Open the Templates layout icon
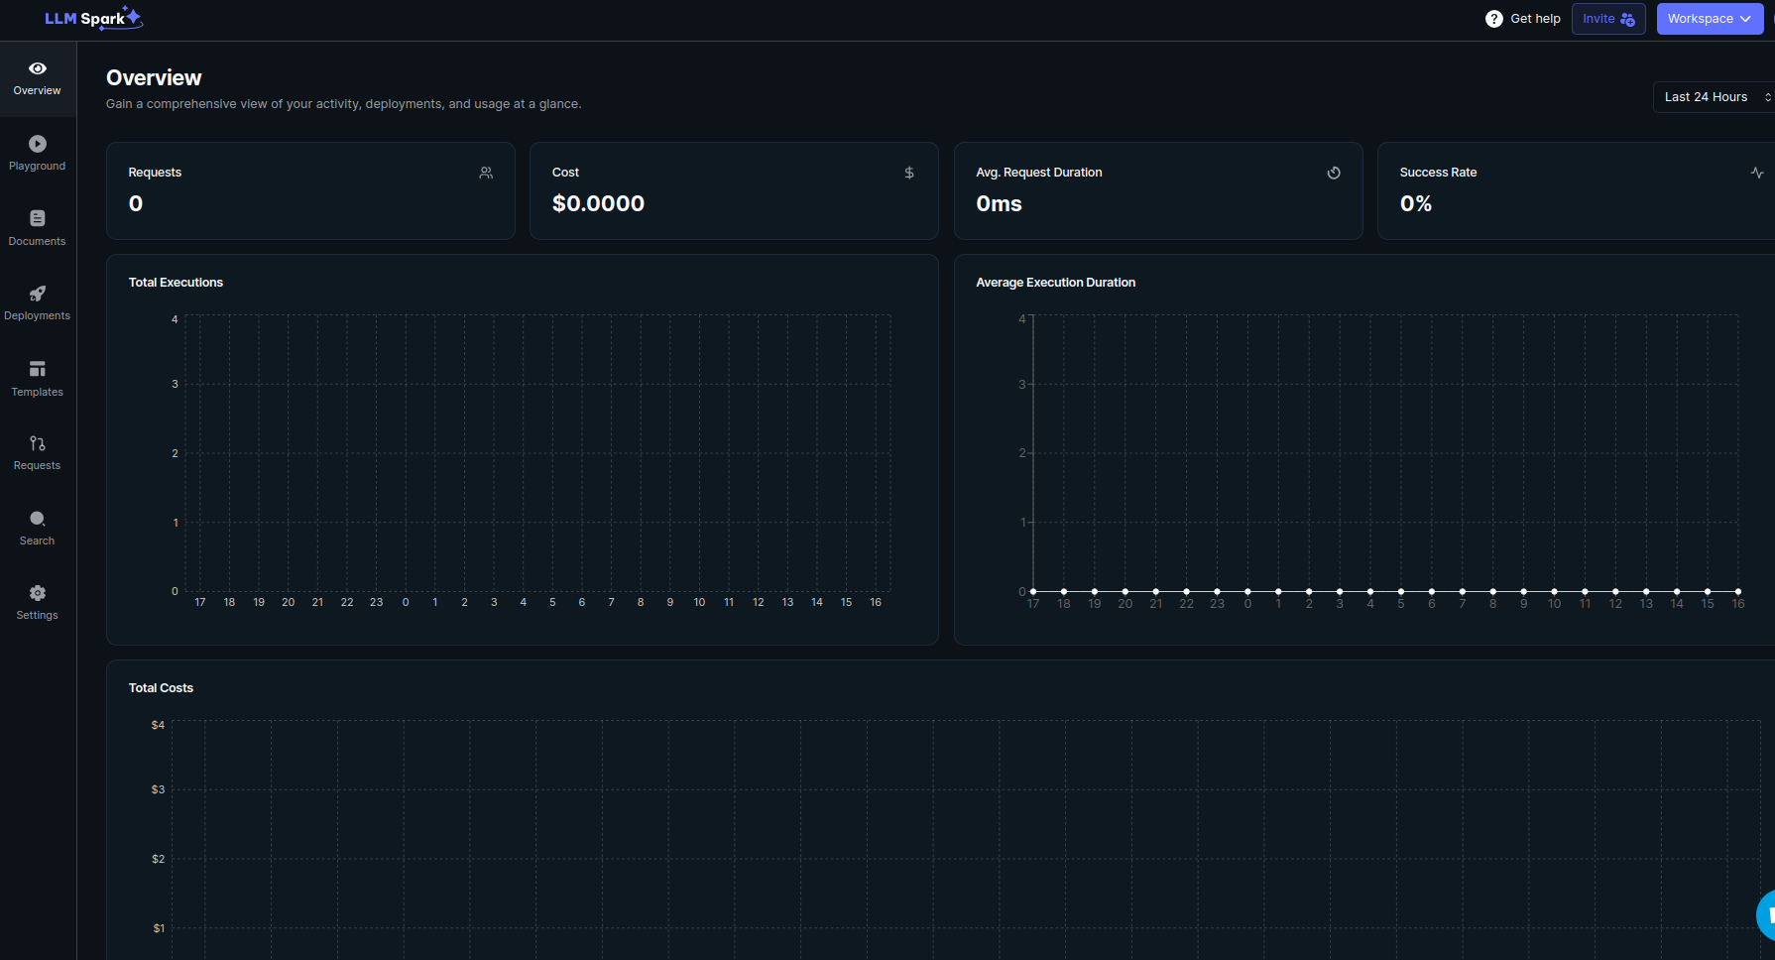This screenshot has height=960, width=1775. click(x=38, y=369)
